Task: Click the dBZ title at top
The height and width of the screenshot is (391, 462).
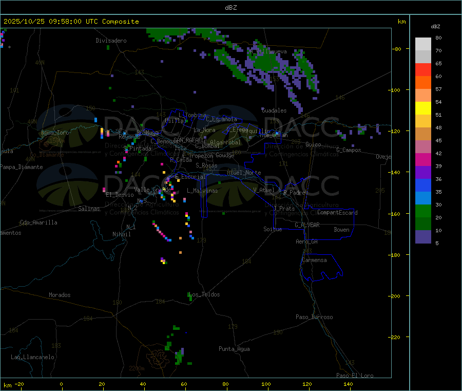Action: point(230,8)
